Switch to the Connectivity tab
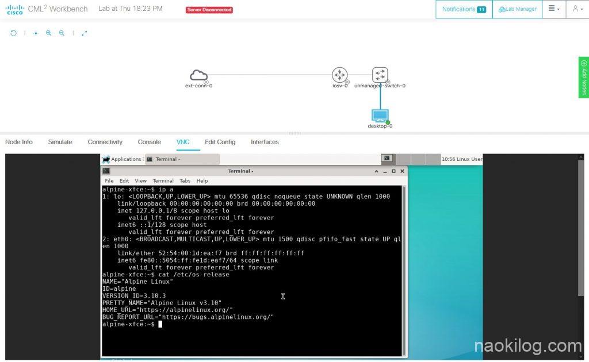 tap(105, 142)
